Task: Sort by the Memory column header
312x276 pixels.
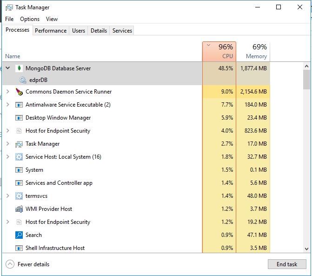Action: point(253,52)
